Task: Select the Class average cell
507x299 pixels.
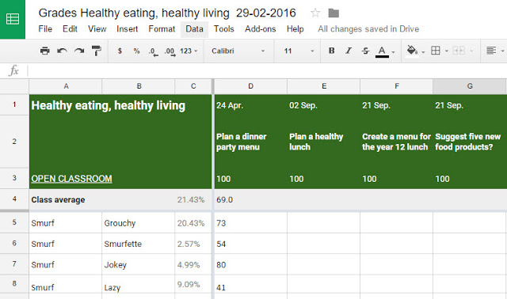Action: pyautogui.click(x=66, y=200)
